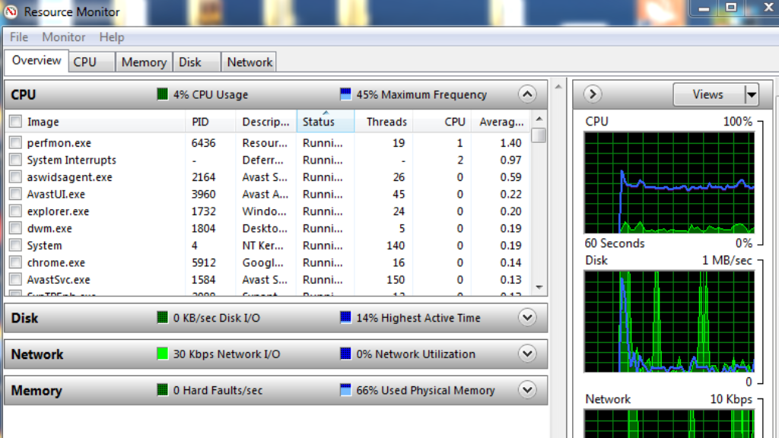The height and width of the screenshot is (438, 779).
Task: Expand the Network section
Action: pyautogui.click(x=527, y=354)
